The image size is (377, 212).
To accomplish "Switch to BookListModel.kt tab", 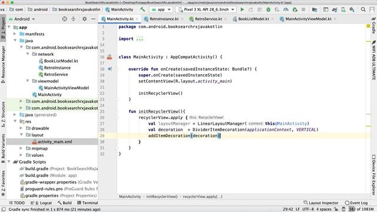I will point(253,19).
